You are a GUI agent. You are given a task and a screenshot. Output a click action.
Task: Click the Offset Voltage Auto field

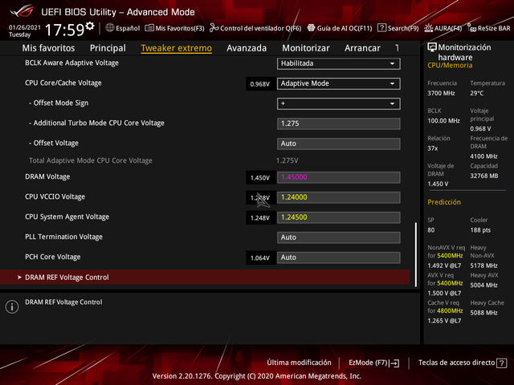[x=339, y=144]
